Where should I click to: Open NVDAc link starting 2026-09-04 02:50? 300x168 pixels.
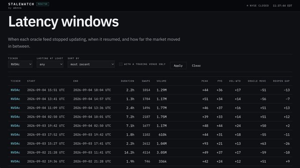click(15, 117)
